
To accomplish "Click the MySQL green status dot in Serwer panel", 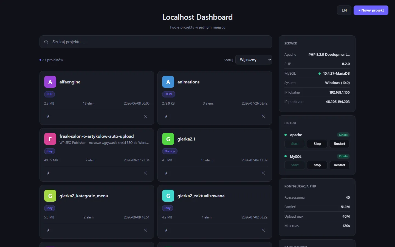I will [x=320, y=74].
